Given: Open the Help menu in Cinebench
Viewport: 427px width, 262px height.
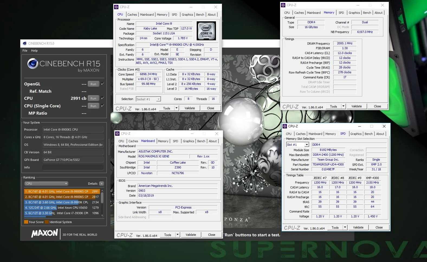Looking at the screenshot, I should [34, 51].
